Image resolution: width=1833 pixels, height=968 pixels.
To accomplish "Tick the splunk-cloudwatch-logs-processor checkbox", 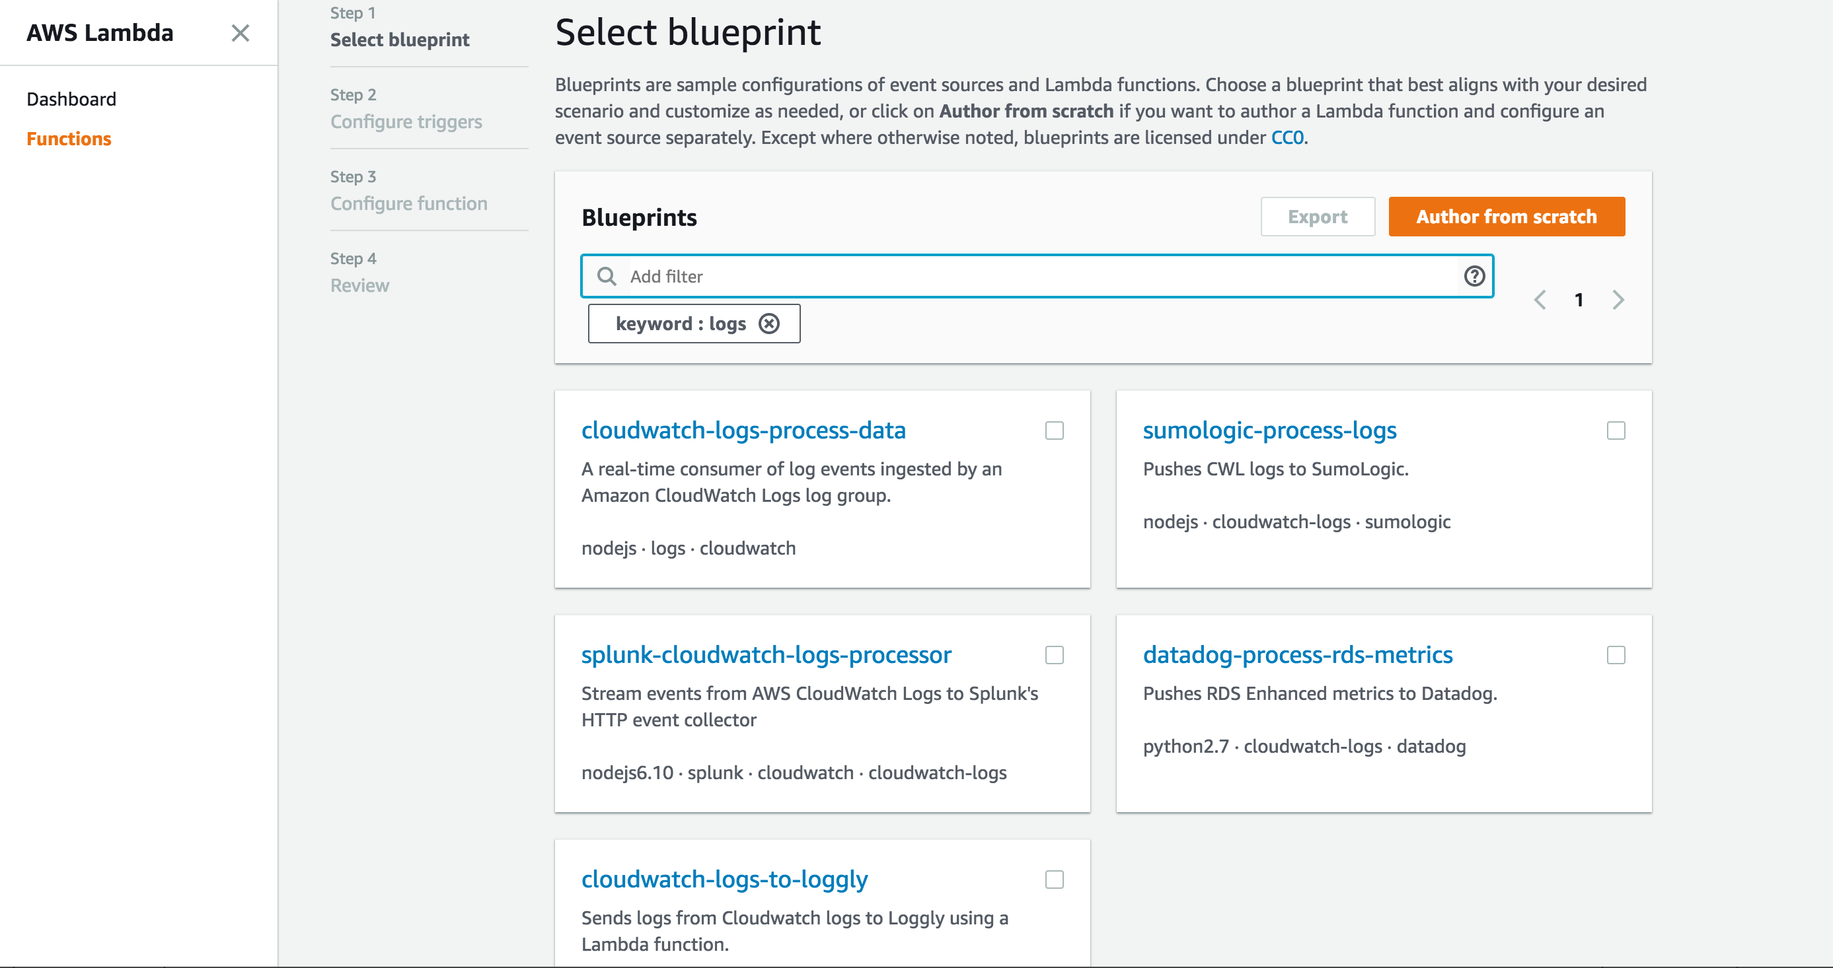I will click(1054, 655).
